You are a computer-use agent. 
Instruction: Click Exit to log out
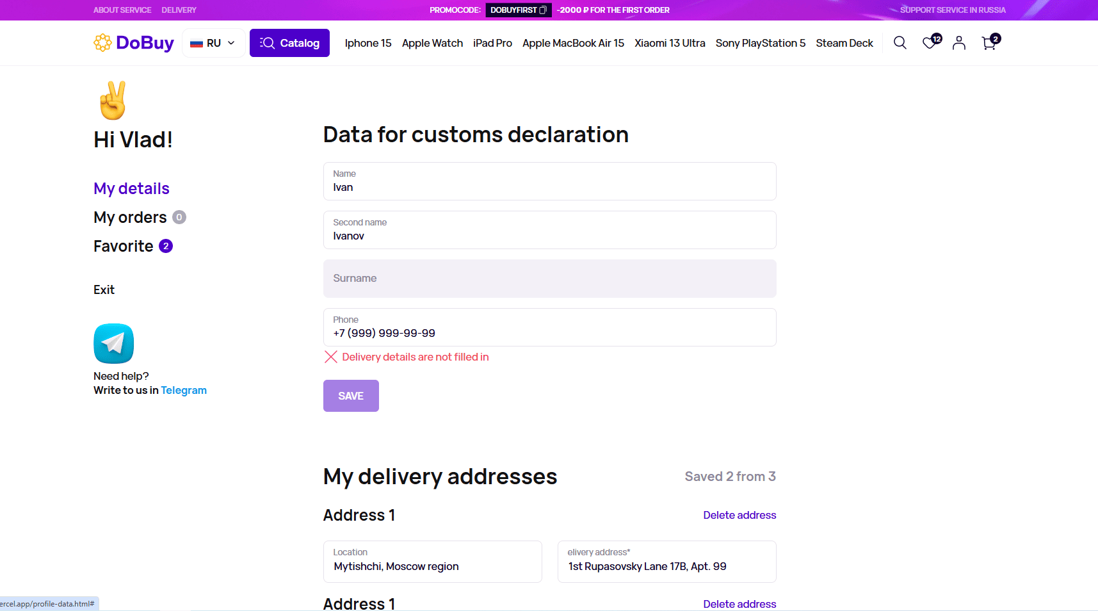pos(104,289)
